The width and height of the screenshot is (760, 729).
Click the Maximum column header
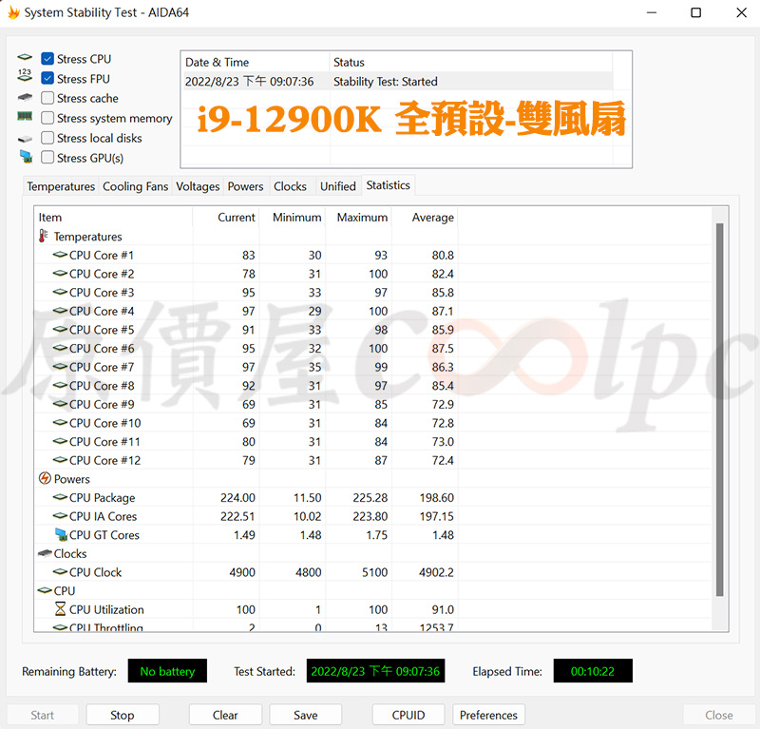pos(359,218)
